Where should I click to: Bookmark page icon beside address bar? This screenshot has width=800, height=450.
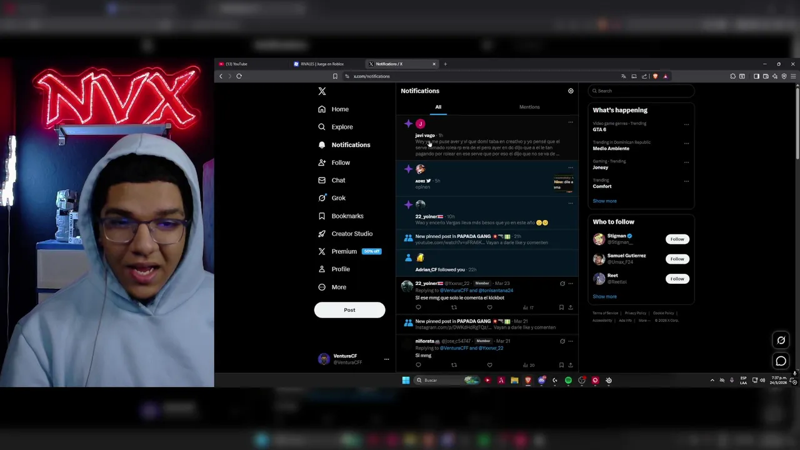point(335,76)
